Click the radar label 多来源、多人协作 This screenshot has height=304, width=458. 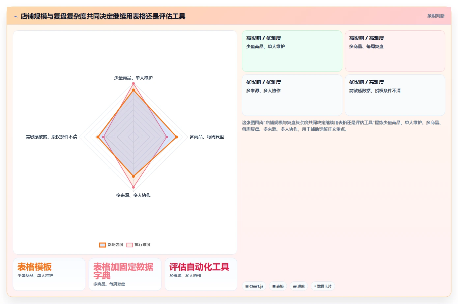pyautogui.click(x=133, y=195)
